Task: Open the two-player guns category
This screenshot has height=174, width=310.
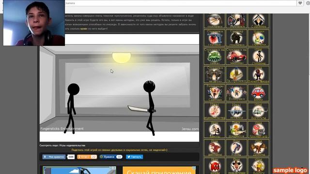Action: (x=215, y=74)
